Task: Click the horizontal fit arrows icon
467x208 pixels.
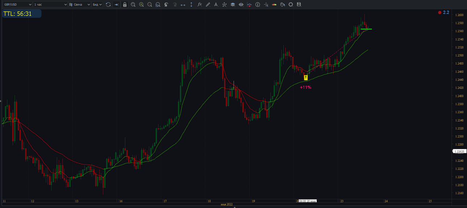Action: pyautogui.click(x=183, y=5)
